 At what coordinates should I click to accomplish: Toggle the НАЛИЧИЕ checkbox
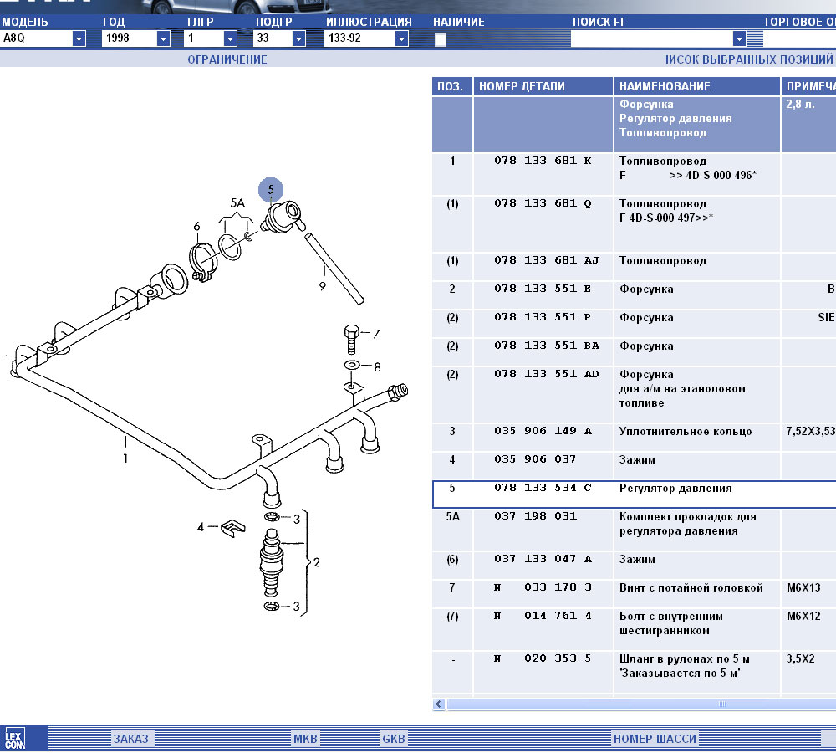click(x=441, y=38)
